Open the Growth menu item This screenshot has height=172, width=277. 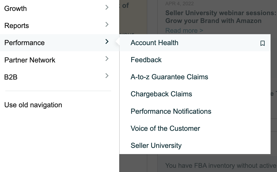point(16,9)
